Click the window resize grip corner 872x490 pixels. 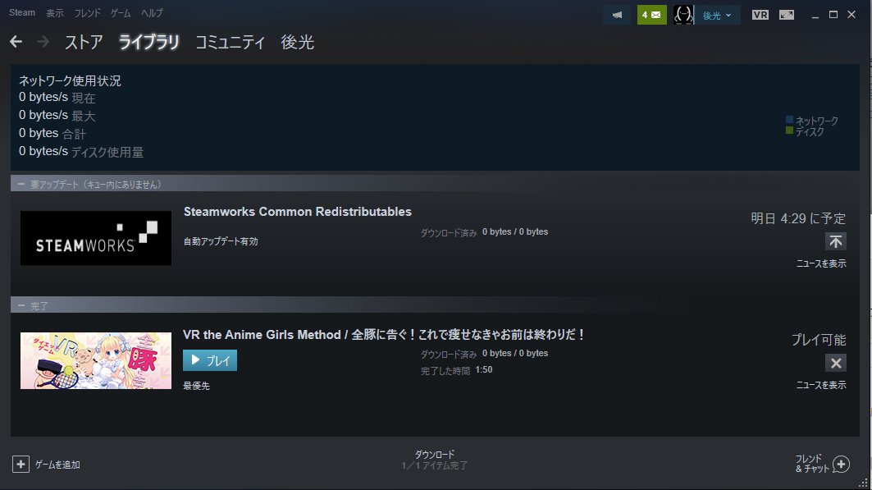point(863,483)
